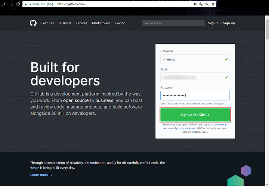Click the GitHub, Inc. [US] certificate label
269x187 pixels.
[x=41, y=4]
